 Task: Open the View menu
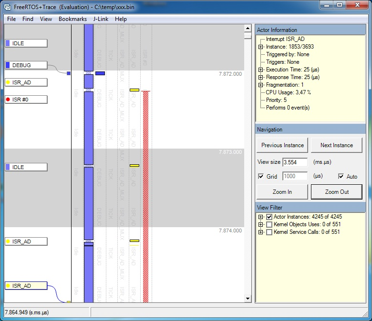(x=46, y=19)
